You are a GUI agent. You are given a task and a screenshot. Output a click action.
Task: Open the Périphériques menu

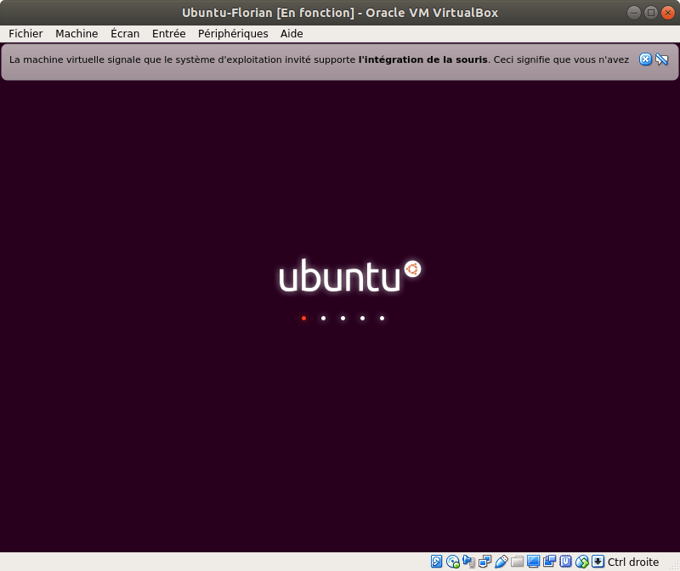click(x=233, y=34)
